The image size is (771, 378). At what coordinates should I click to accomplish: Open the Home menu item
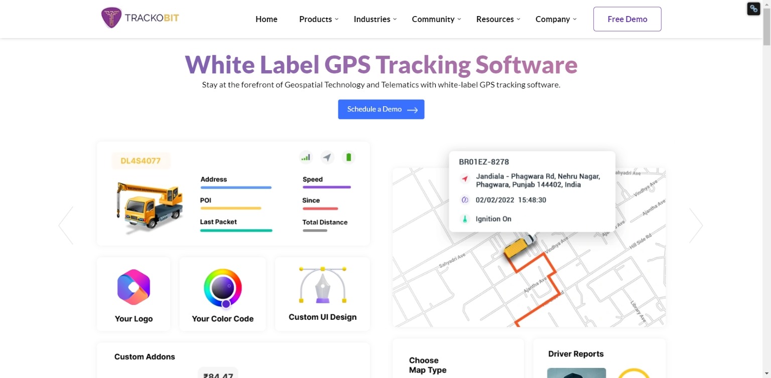pos(266,19)
